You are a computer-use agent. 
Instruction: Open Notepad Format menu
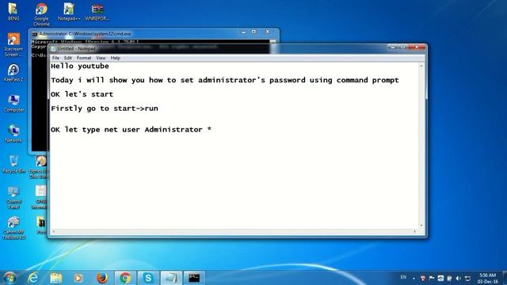pyautogui.click(x=84, y=58)
